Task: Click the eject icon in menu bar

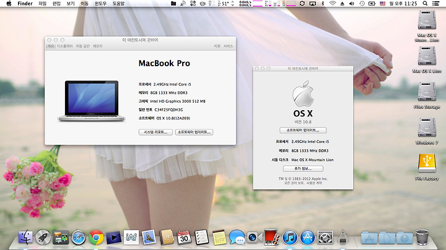Action: [342, 4]
